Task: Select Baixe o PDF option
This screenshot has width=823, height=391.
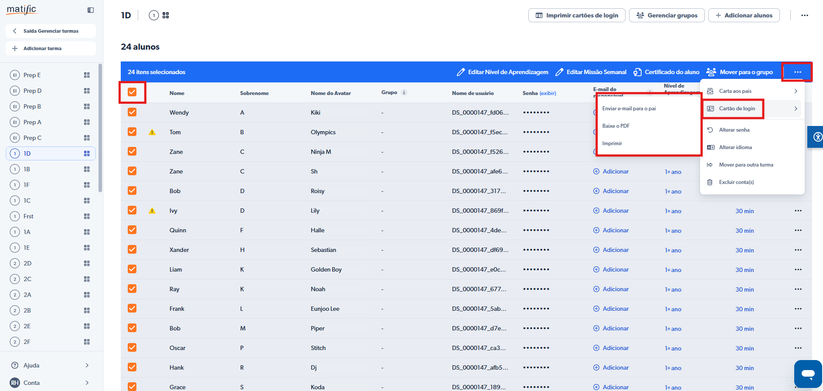Action: coord(616,126)
